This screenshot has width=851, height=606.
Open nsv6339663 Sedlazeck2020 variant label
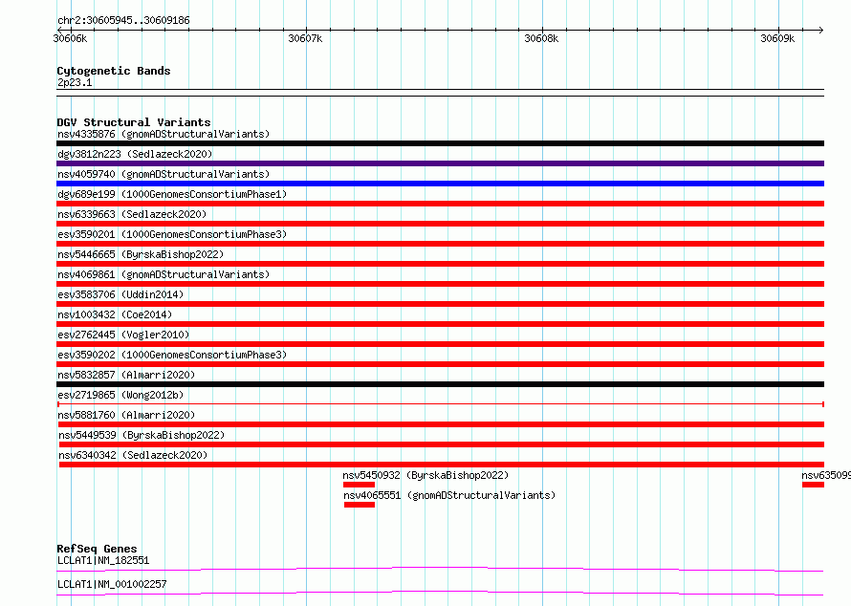pos(132,214)
